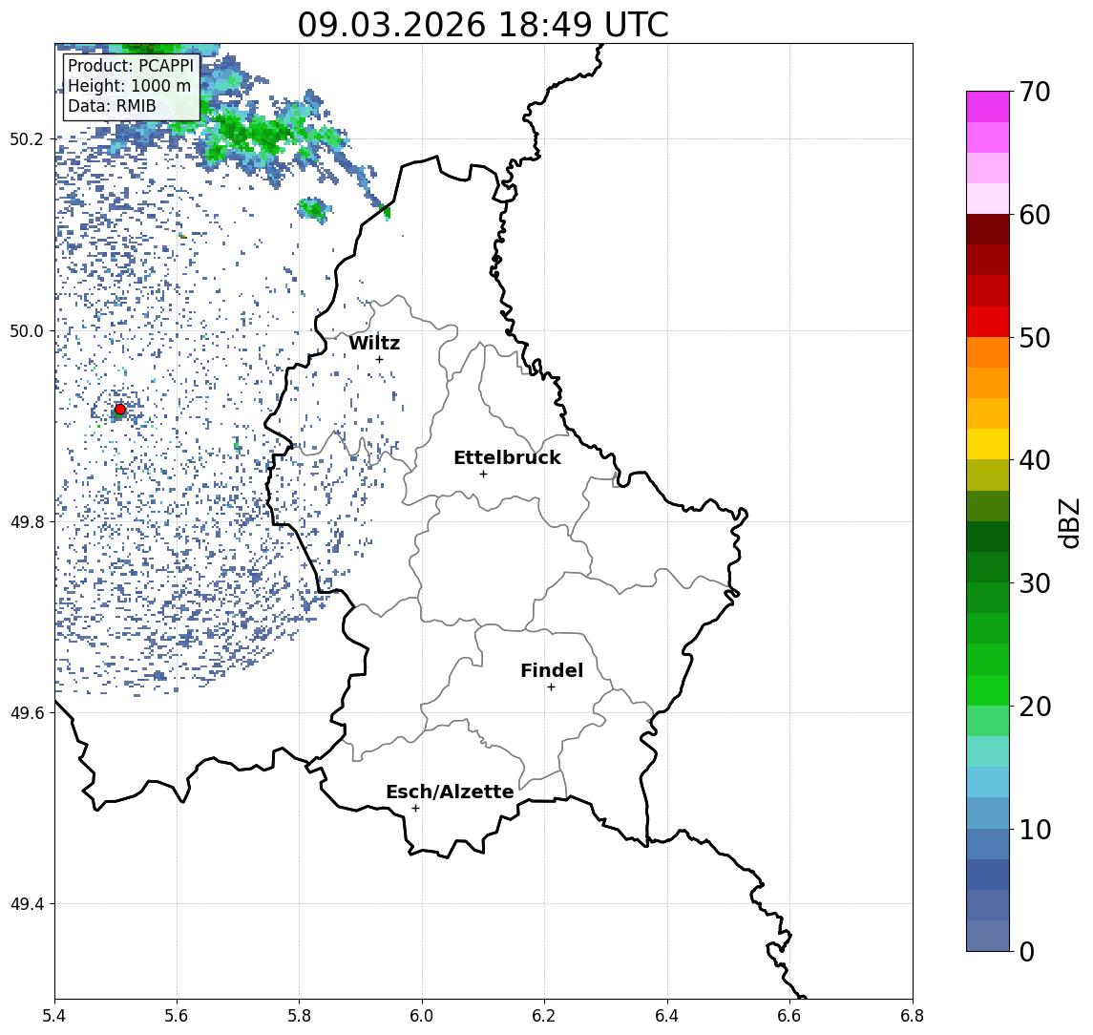Viewport: 1093px width, 1035px height.
Task: Click the longitude axis label 6.6
Action: click(790, 1016)
